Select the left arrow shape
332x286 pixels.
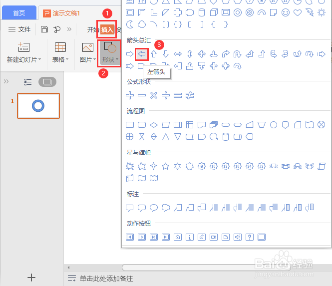(142, 54)
